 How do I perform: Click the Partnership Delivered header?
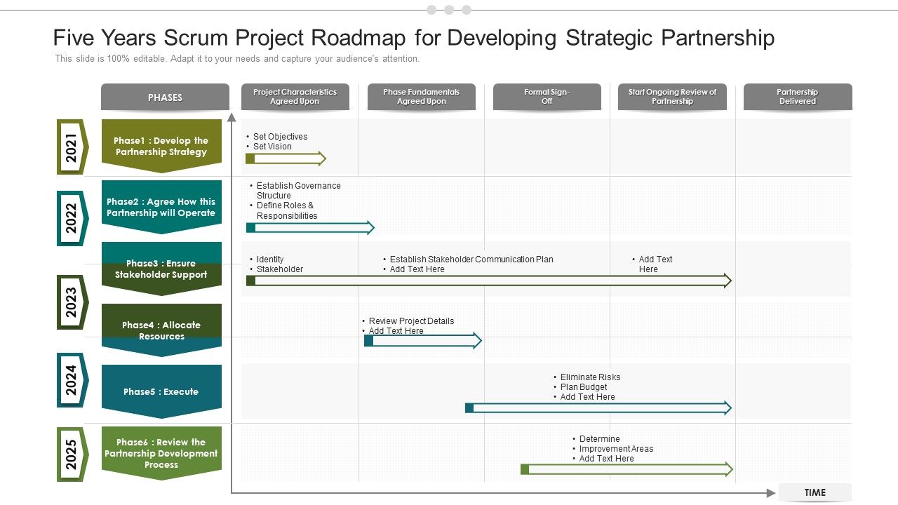pyautogui.click(x=798, y=97)
